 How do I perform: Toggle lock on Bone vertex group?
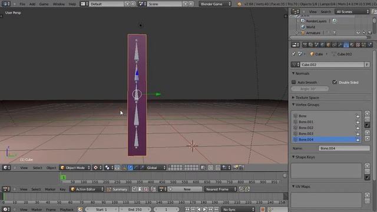(x=358, y=116)
